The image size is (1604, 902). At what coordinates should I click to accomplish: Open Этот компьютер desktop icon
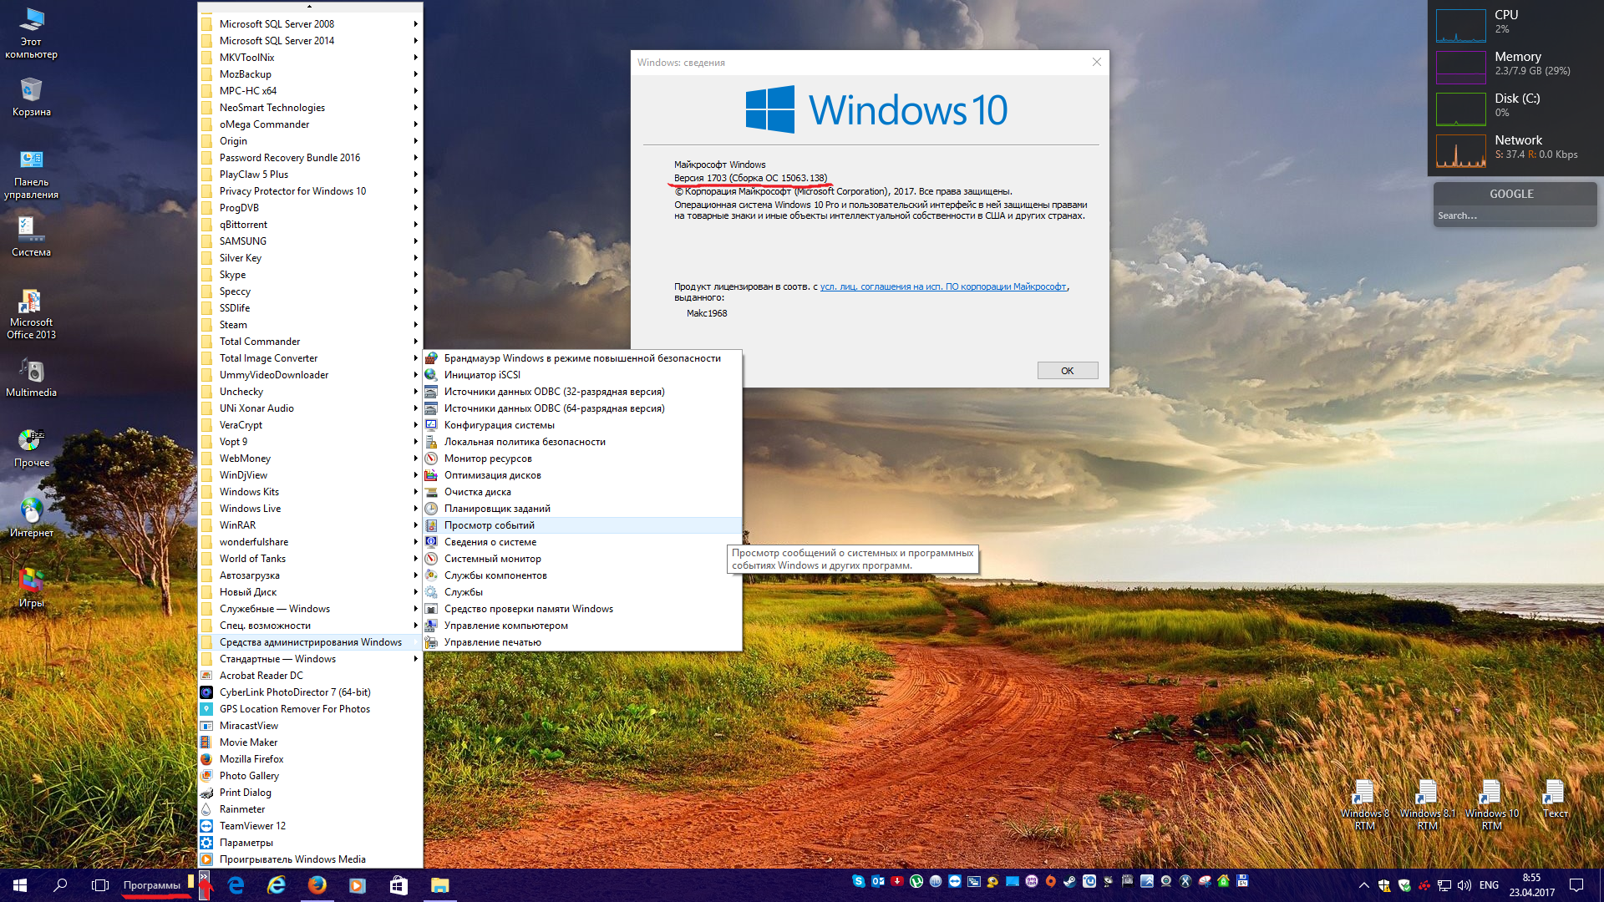[31, 33]
